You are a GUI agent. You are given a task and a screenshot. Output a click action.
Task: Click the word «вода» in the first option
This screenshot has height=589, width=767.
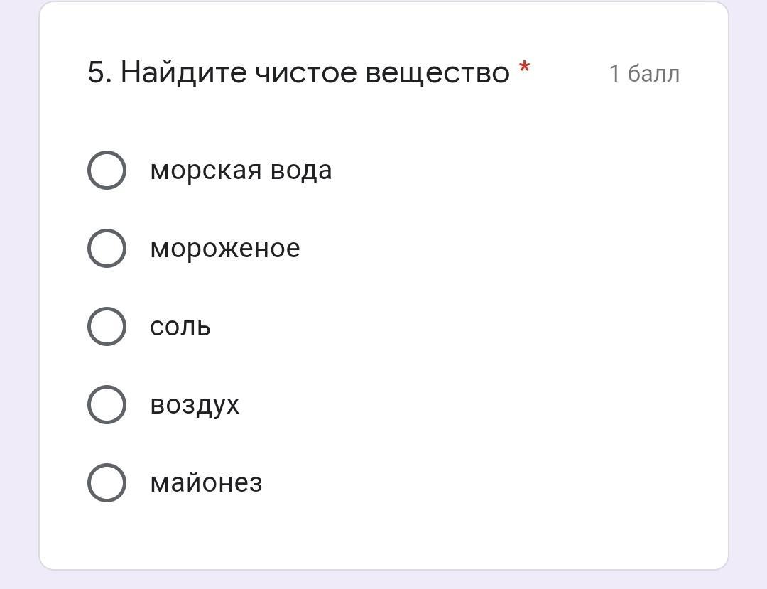305,171
